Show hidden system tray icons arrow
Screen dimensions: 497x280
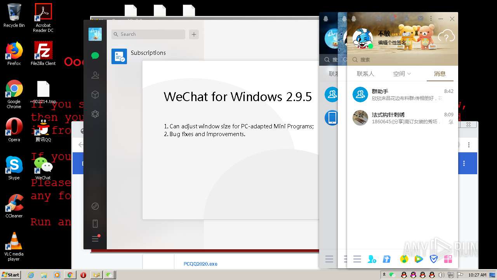tap(384, 275)
